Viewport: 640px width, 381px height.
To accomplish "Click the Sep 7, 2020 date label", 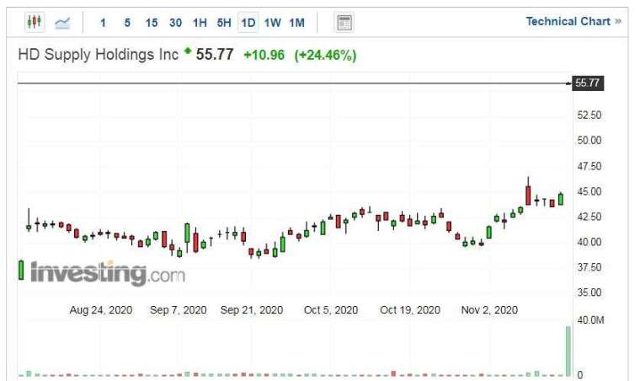I will 179,310.
